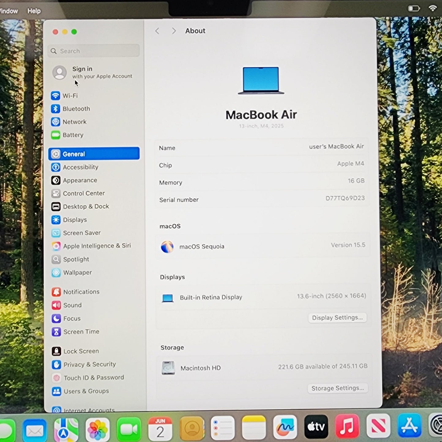Click the serial number D77TQ69D23
This screenshot has height=442, width=442.
click(345, 198)
